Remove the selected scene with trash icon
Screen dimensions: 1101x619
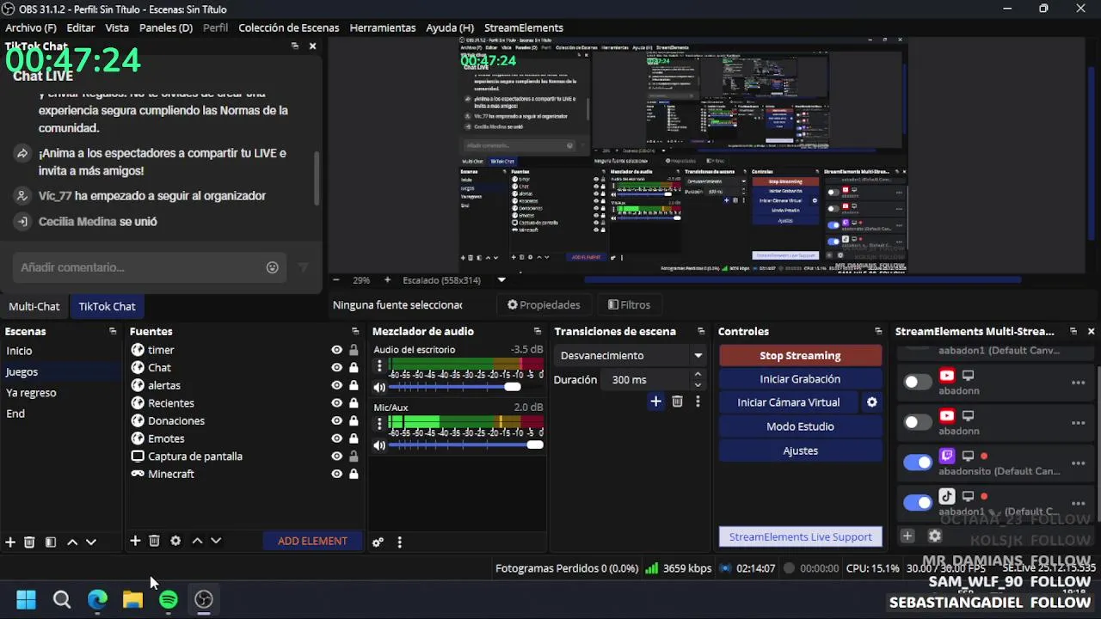point(29,542)
